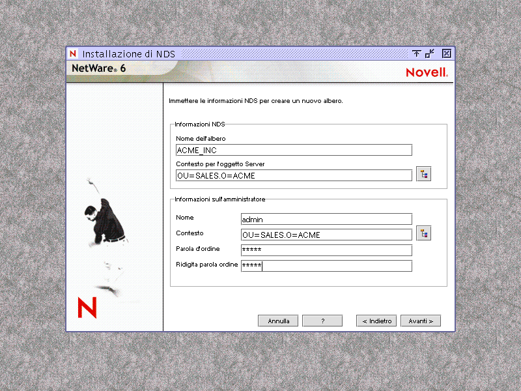Image resolution: width=521 pixels, height=391 pixels.
Task: Select the ACME_INC tree name field
Action: pos(293,150)
